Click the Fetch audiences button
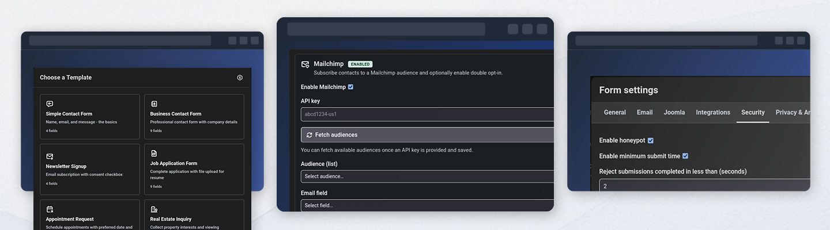 click(x=427, y=135)
